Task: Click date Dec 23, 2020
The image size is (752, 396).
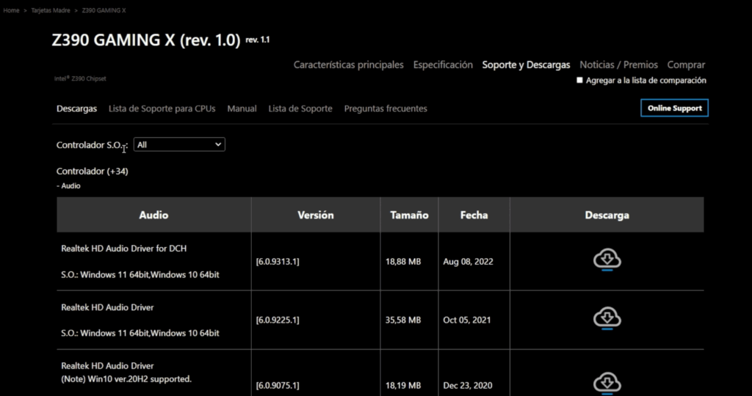Action: 468,386
